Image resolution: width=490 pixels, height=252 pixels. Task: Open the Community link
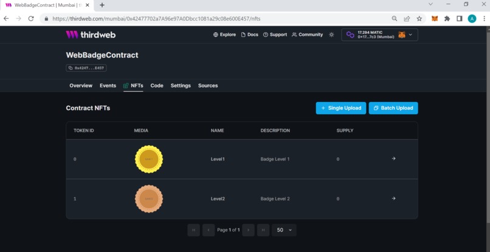[x=307, y=35]
